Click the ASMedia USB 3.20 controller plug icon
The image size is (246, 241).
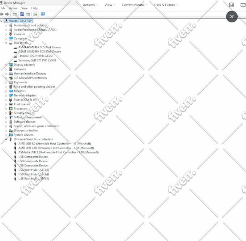click(15, 152)
